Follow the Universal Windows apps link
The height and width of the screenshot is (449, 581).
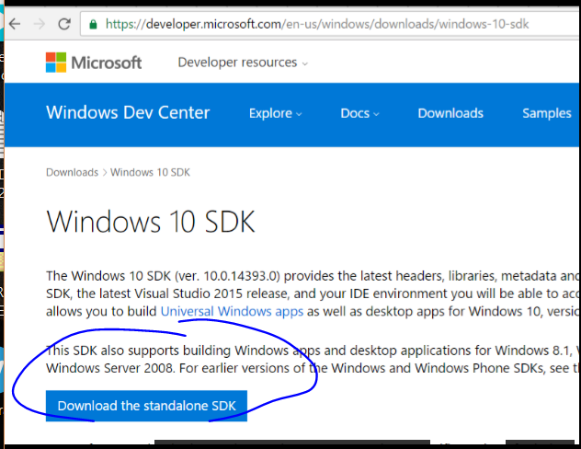click(232, 312)
